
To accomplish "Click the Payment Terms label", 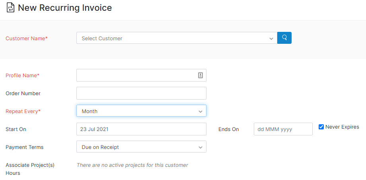I will click(x=25, y=147).
